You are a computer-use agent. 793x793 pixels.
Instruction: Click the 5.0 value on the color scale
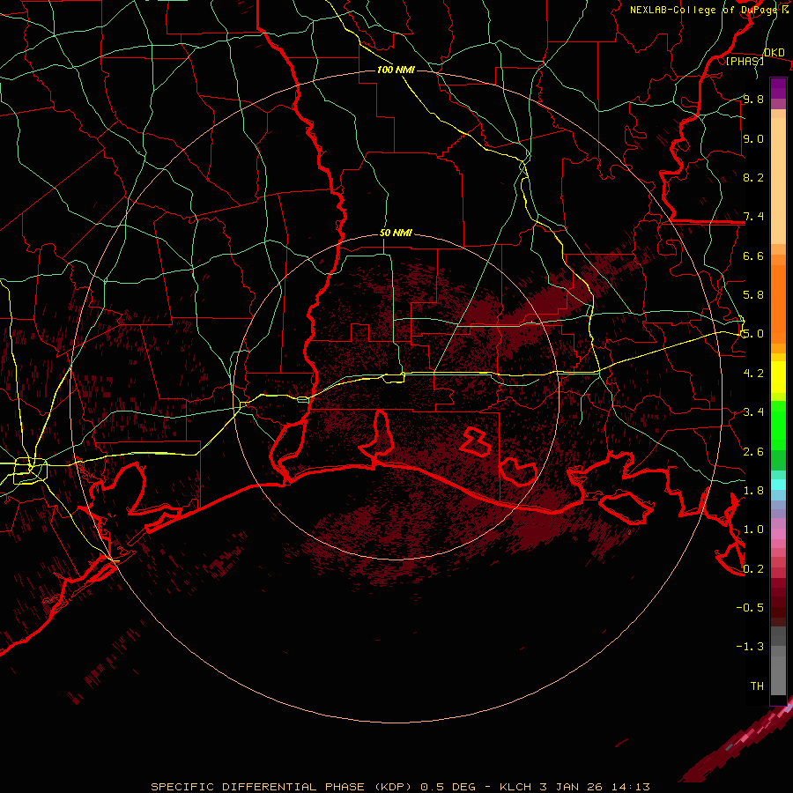pyautogui.click(x=753, y=334)
